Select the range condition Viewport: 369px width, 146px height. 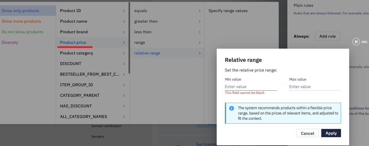[x=167, y=42]
